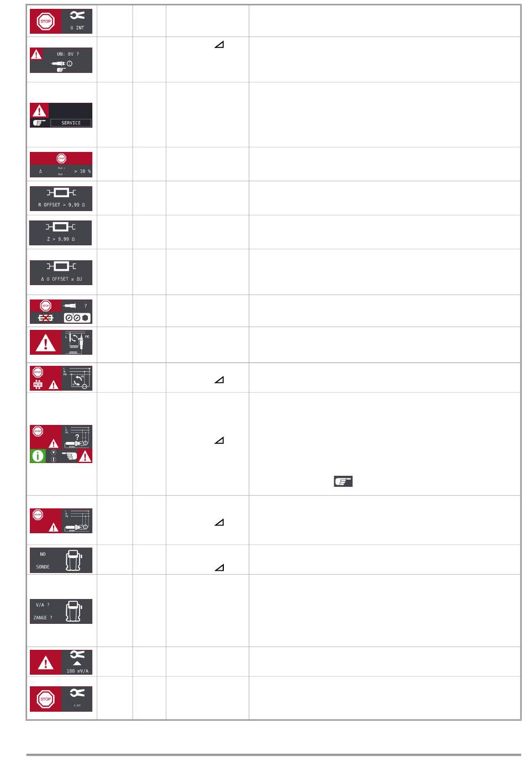
Task: Click the pointing hand symbol in description text
Action: 343,481
